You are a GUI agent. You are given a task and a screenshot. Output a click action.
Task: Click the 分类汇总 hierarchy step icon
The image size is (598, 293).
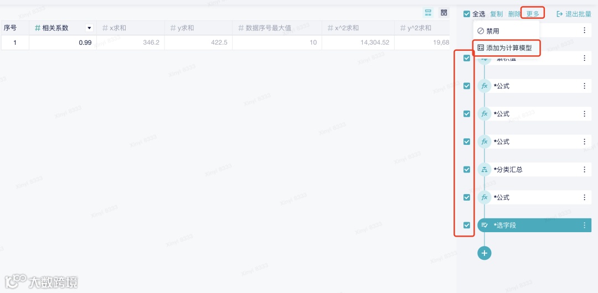pyautogui.click(x=484, y=170)
